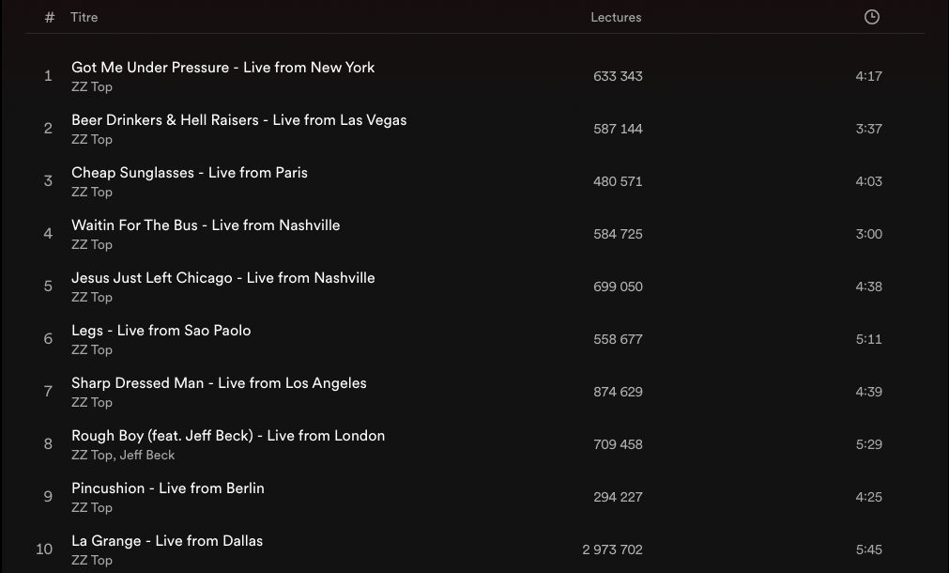The image size is (949, 573).
Task: Click ZZ Top artist under Pincushion
Action: point(92,508)
